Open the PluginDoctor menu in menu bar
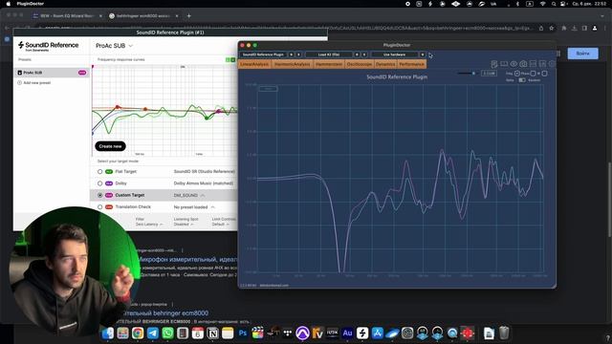The image size is (612, 344). tap(31, 4)
